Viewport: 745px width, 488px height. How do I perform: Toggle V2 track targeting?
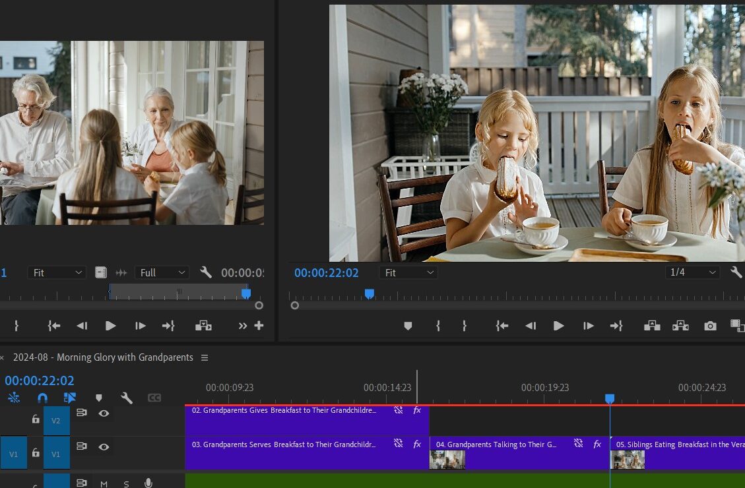56,420
